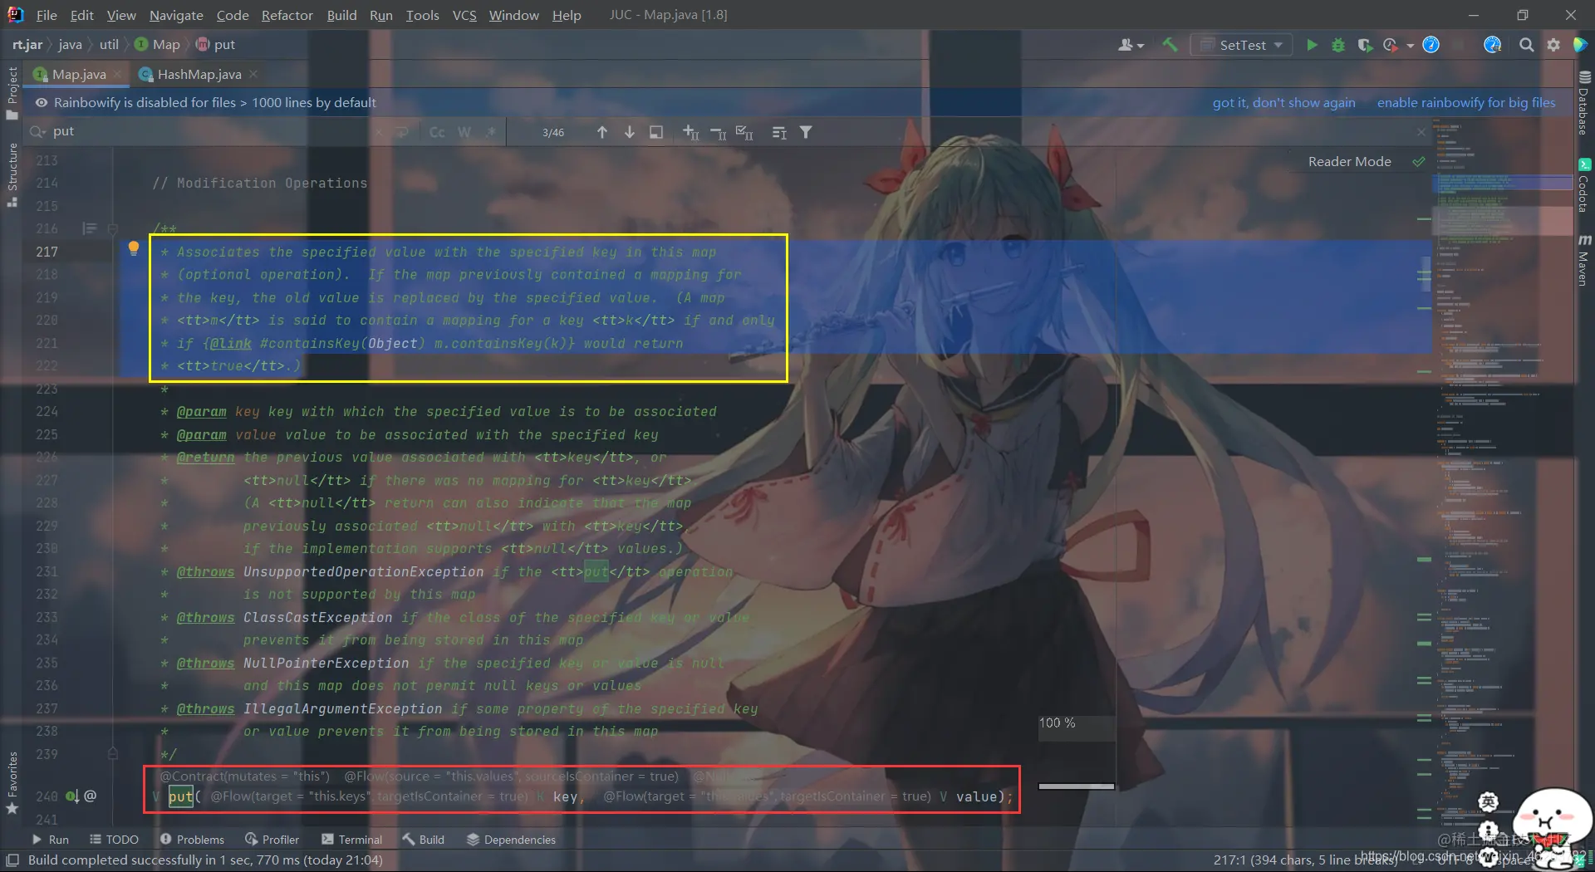
Task: Open IDE settings gear icon
Action: coord(1553,45)
